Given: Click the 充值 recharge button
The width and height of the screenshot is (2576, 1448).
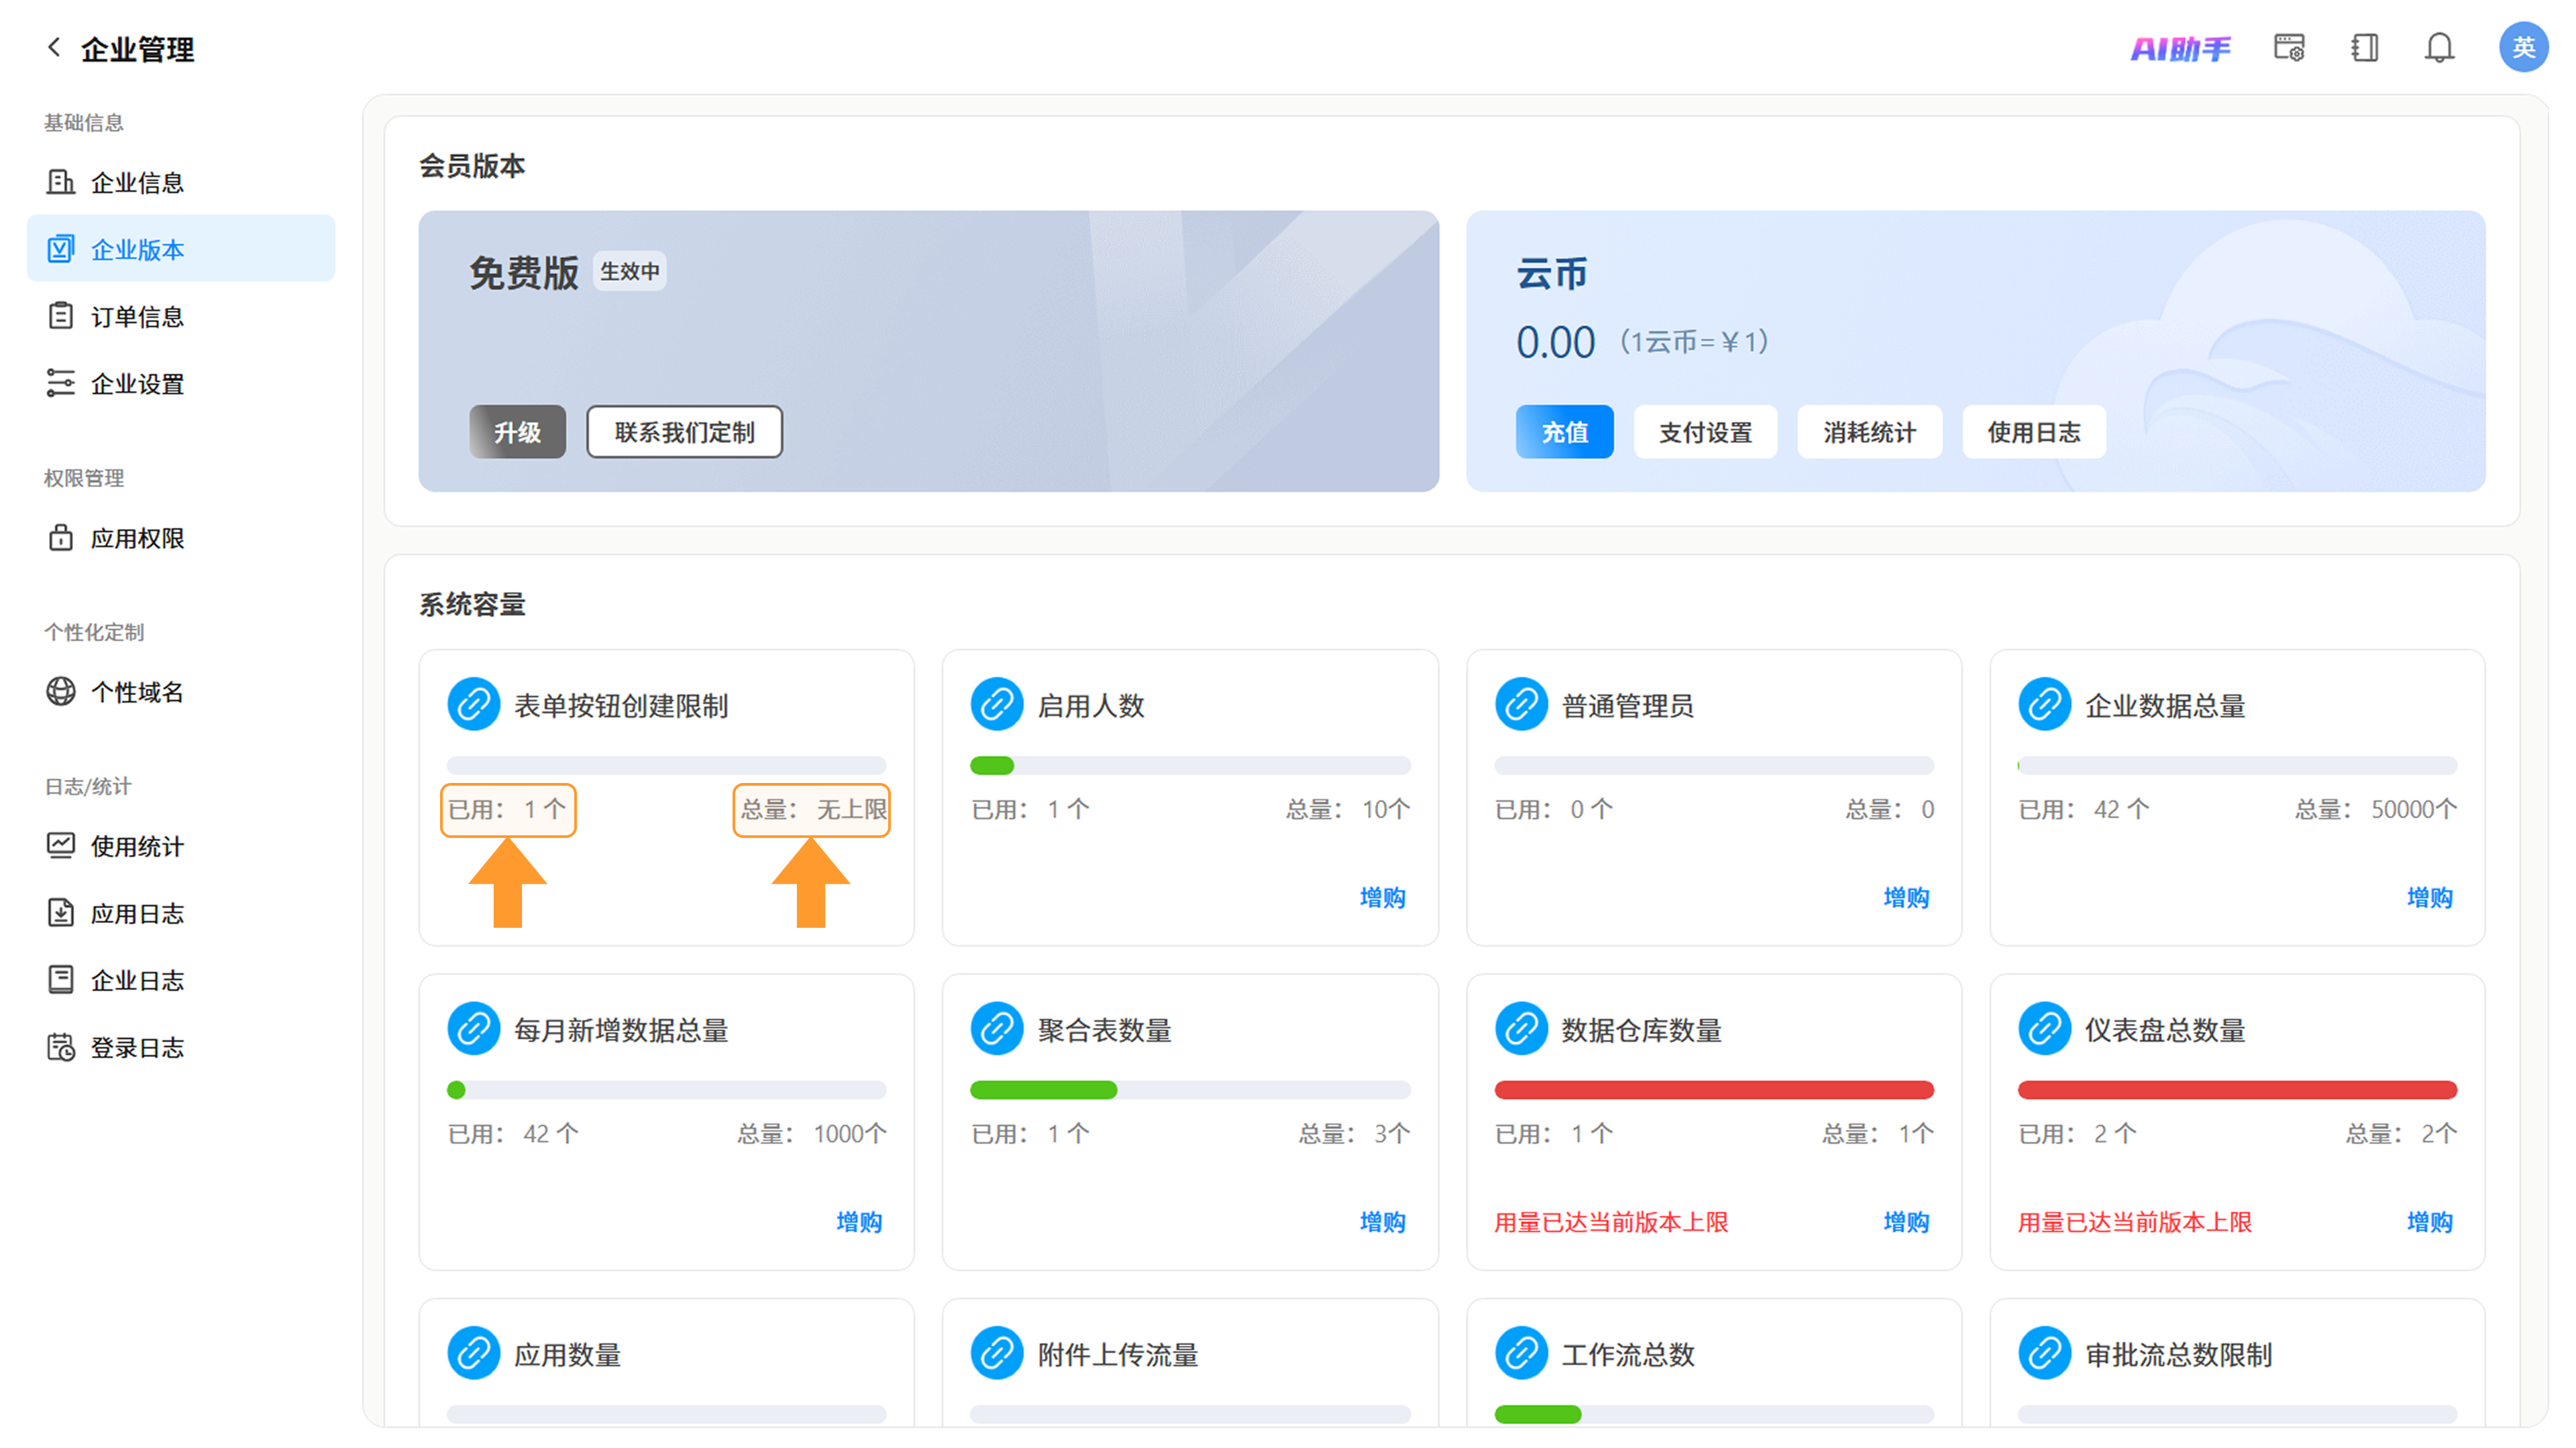Looking at the screenshot, I should pyautogui.click(x=1564, y=432).
